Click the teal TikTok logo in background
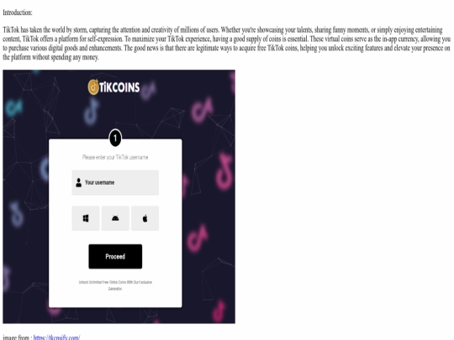The image size is (454, 340). pos(13,107)
